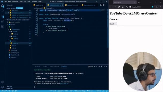The image size is (163, 92).
Task: Reload the Firefox page
Action: point(119,7)
